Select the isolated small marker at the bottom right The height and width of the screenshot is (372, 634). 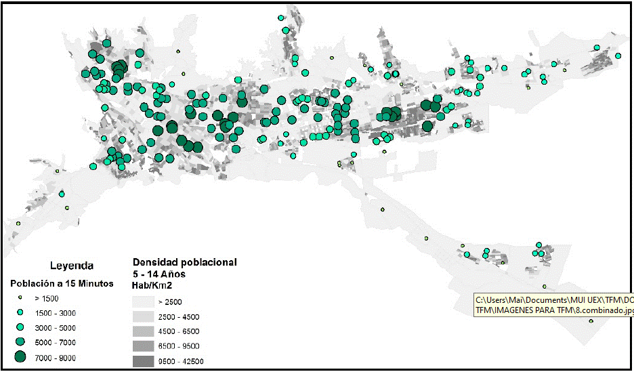tap(591, 321)
